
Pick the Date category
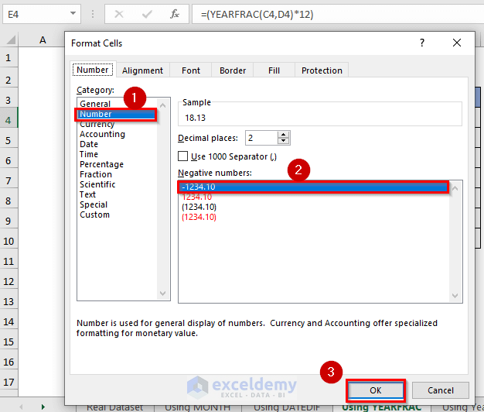pyautogui.click(x=89, y=144)
